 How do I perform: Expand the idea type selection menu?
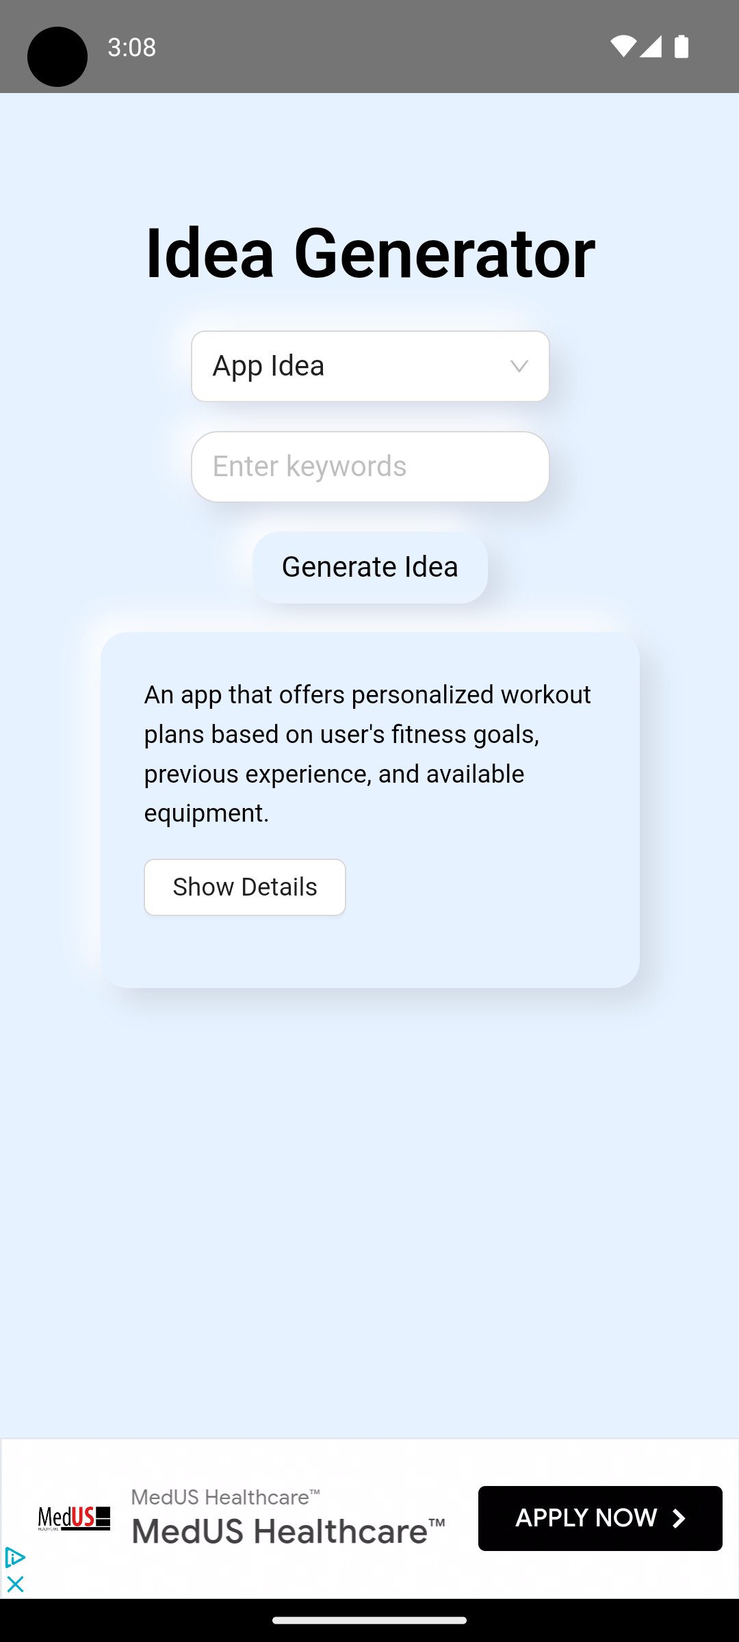pos(369,365)
